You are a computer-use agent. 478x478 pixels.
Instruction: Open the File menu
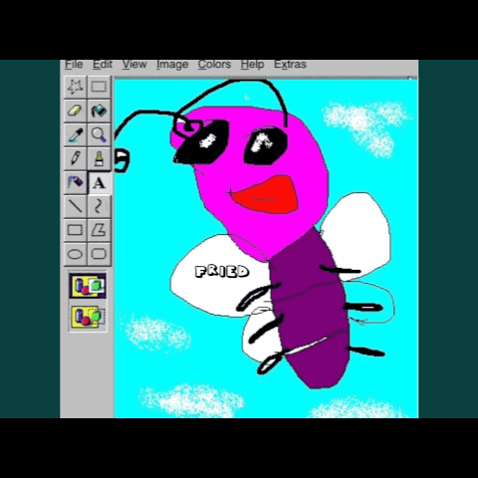(74, 64)
